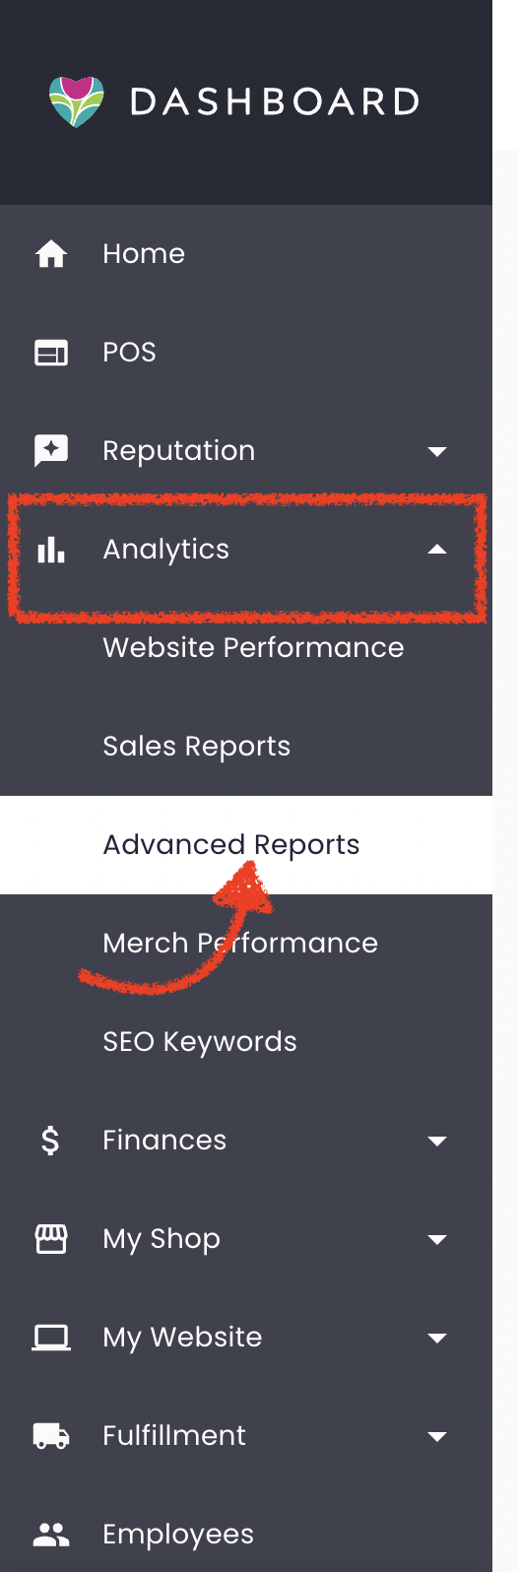
Task: Expand the My Website dropdown arrow
Action: 437,1339
